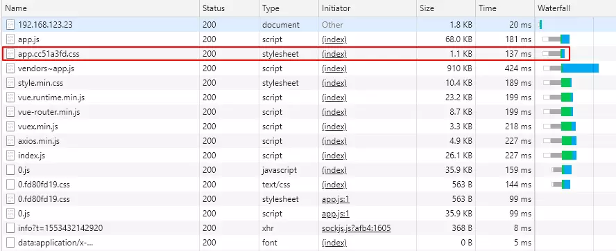Click file icon beside vuex.min.js

(10, 127)
